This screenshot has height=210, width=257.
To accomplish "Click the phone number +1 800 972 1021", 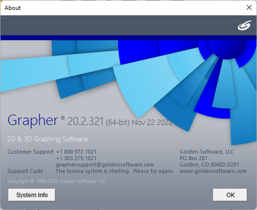I will pos(76,152).
